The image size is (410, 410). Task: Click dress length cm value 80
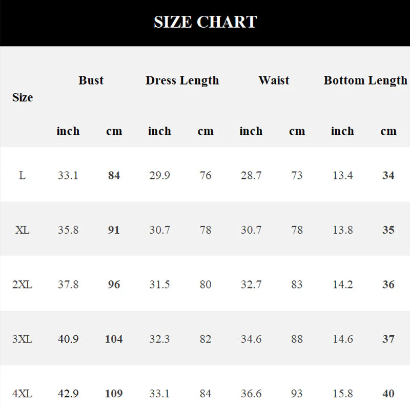[x=206, y=284]
